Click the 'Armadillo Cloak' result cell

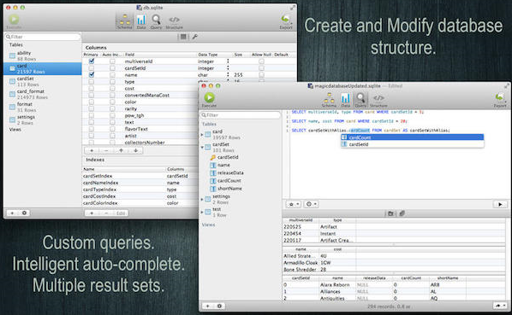[301, 263]
